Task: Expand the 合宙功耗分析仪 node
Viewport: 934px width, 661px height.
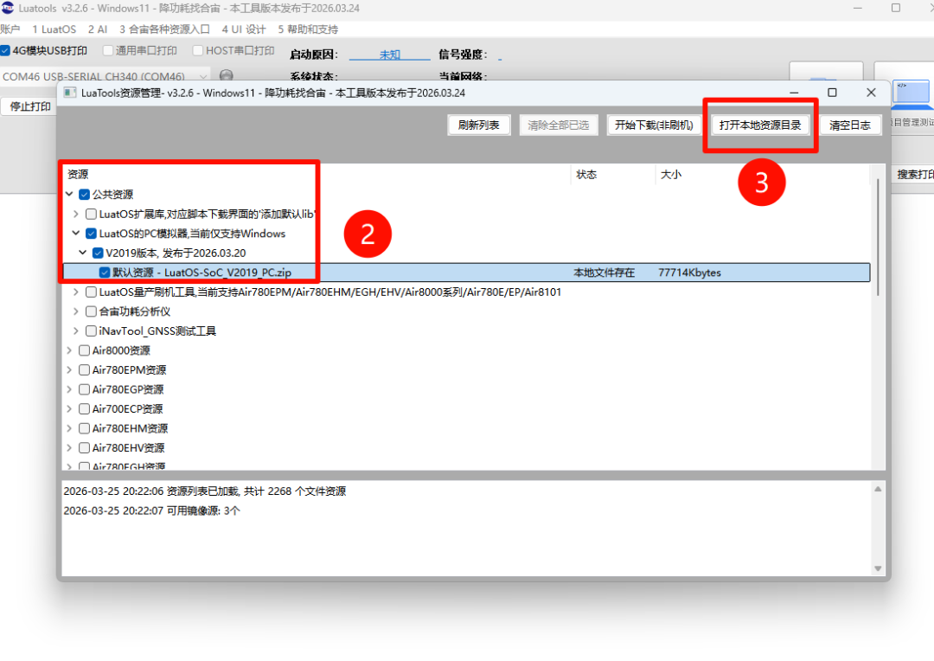Action: pos(76,311)
